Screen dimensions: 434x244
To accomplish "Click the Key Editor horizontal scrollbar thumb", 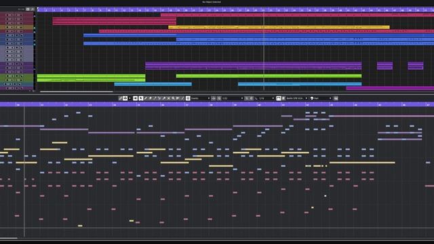I will click(9, 238).
